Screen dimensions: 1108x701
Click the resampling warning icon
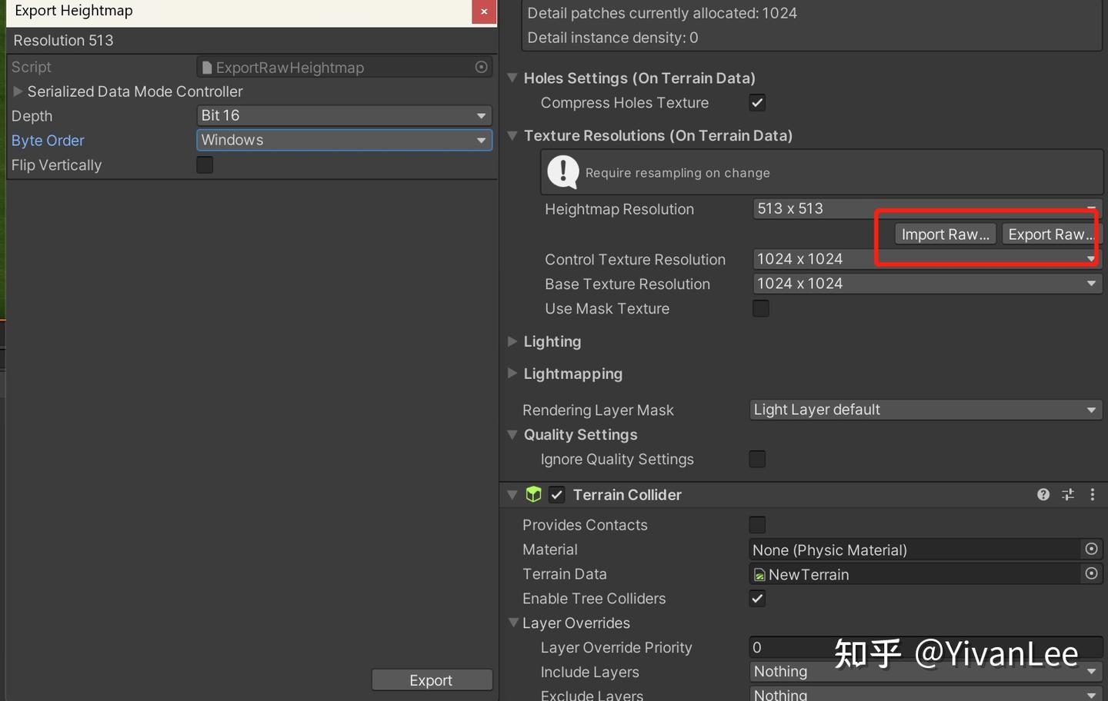[562, 171]
